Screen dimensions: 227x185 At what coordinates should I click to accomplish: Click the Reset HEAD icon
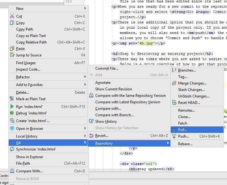click(174, 103)
